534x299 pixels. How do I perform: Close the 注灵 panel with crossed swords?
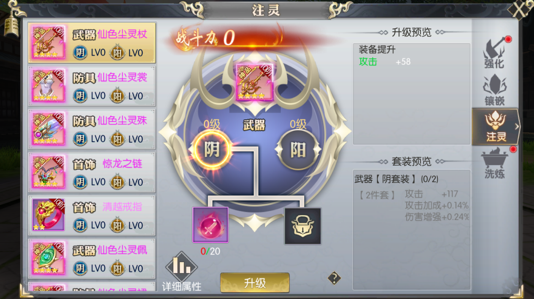click(521, 9)
